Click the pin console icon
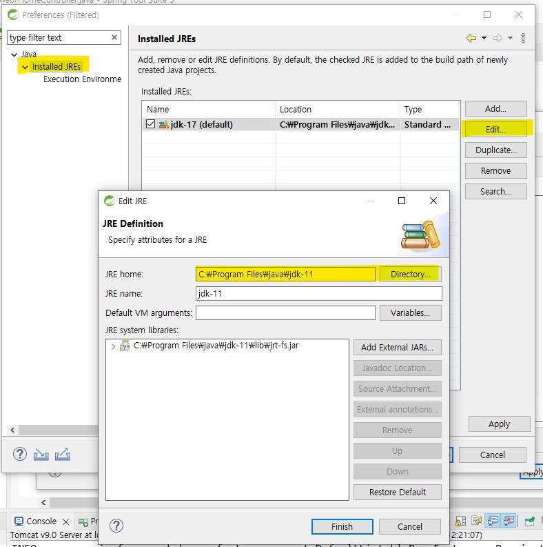The width and height of the screenshot is (543, 547). (x=530, y=521)
